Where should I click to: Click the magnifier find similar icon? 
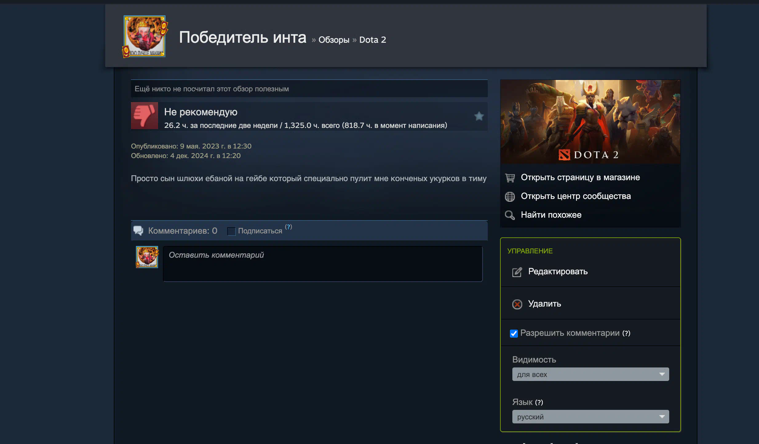tap(510, 215)
